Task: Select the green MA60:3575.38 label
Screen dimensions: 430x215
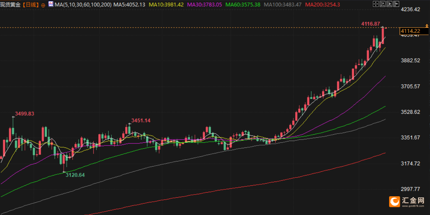Action: (x=243, y=5)
